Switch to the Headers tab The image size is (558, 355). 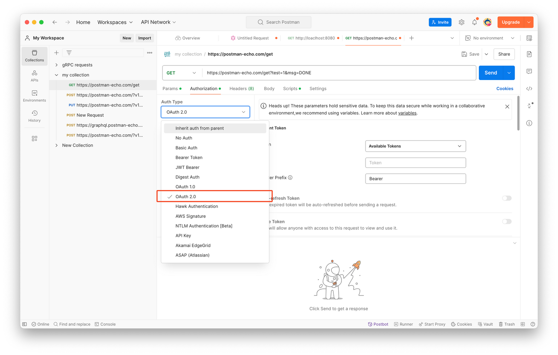(x=241, y=89)
